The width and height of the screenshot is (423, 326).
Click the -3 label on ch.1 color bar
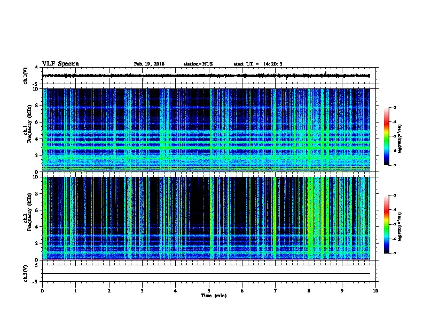click(394, 108)
